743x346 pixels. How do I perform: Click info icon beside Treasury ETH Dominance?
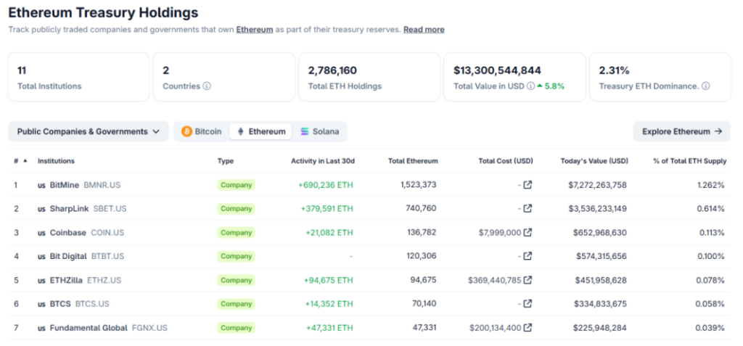click(x=705, y=86)
